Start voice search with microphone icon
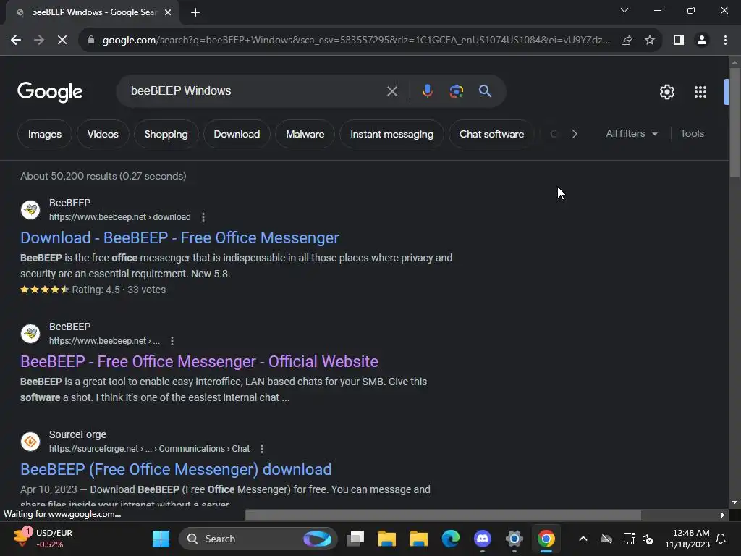This screenshot has width=741, height=556. point(427,91)
